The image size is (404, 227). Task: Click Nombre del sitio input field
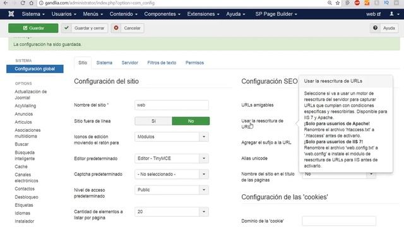(172, 105)
